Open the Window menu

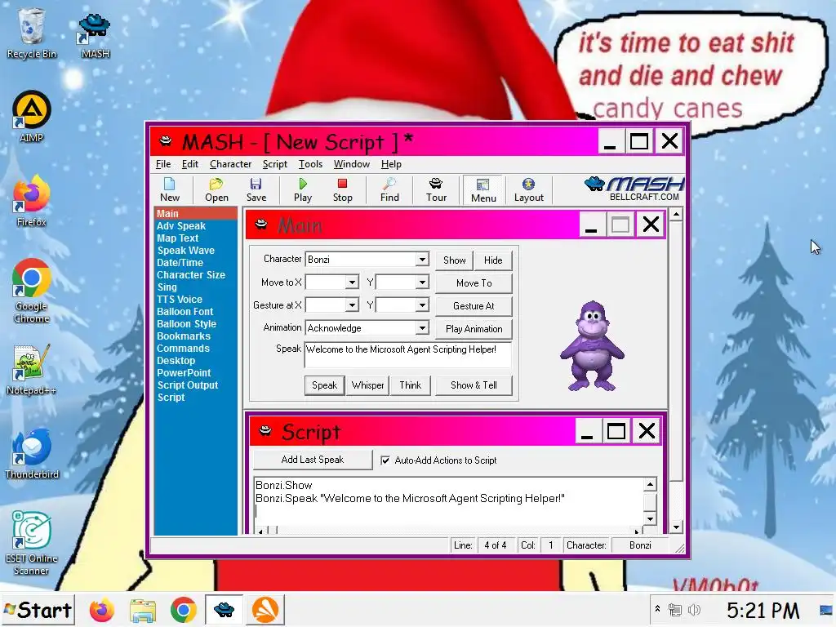pos(351,164)
